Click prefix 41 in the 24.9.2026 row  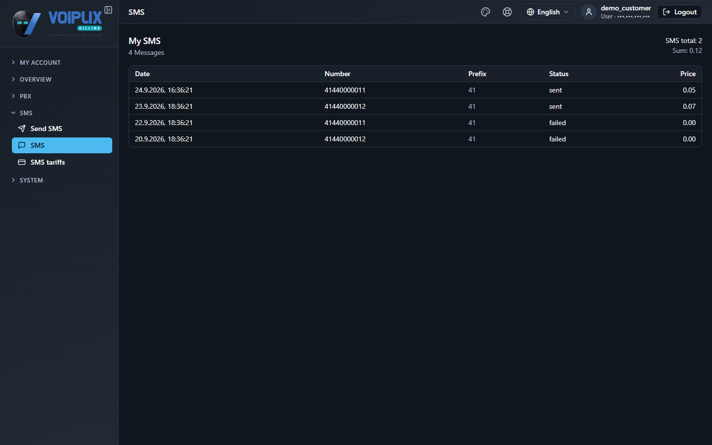(x=472, y=90)
